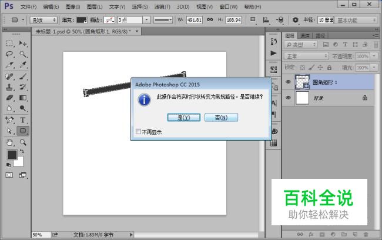Select the History Brush tool
The height and width of the screenshot is (240, 382).
(23, 87)
